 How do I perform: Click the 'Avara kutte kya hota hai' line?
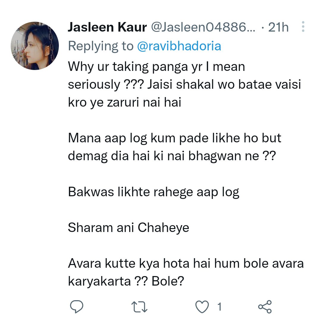tap(186, 264)
